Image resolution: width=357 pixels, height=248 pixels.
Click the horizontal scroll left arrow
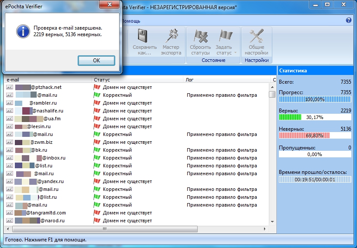(x=8, y=229)
